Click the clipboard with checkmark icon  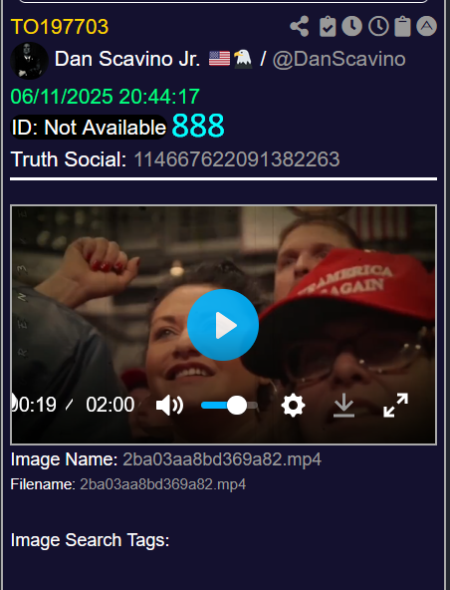328,26
